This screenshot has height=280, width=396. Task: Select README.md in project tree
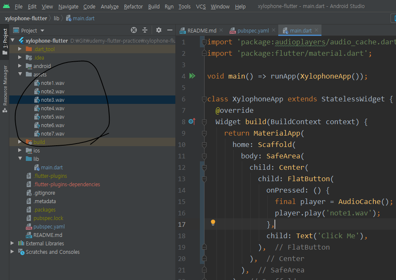(48, 235)
